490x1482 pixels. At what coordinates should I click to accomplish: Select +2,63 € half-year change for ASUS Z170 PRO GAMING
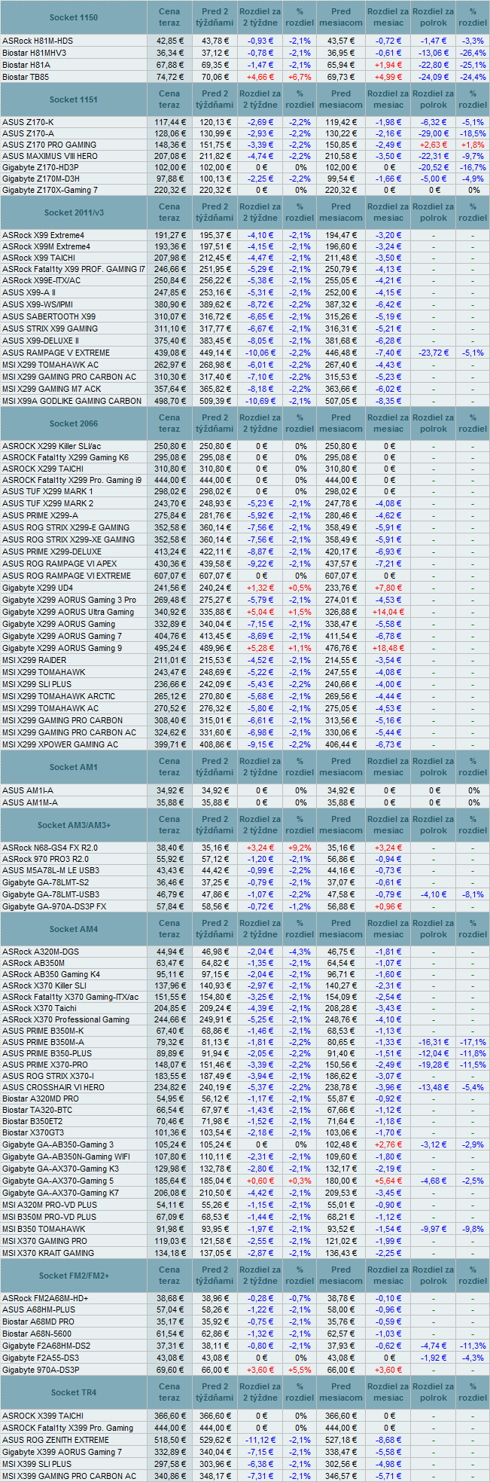pyautogui.click(x=434, y=145)
